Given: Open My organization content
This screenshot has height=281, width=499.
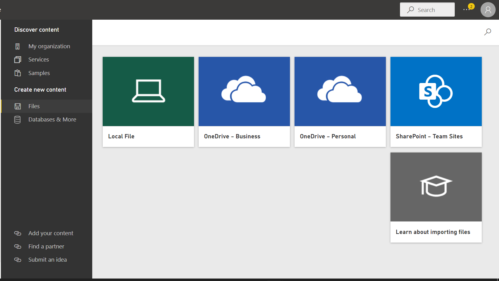Looking at the screenshot, I should click(49, 46).
